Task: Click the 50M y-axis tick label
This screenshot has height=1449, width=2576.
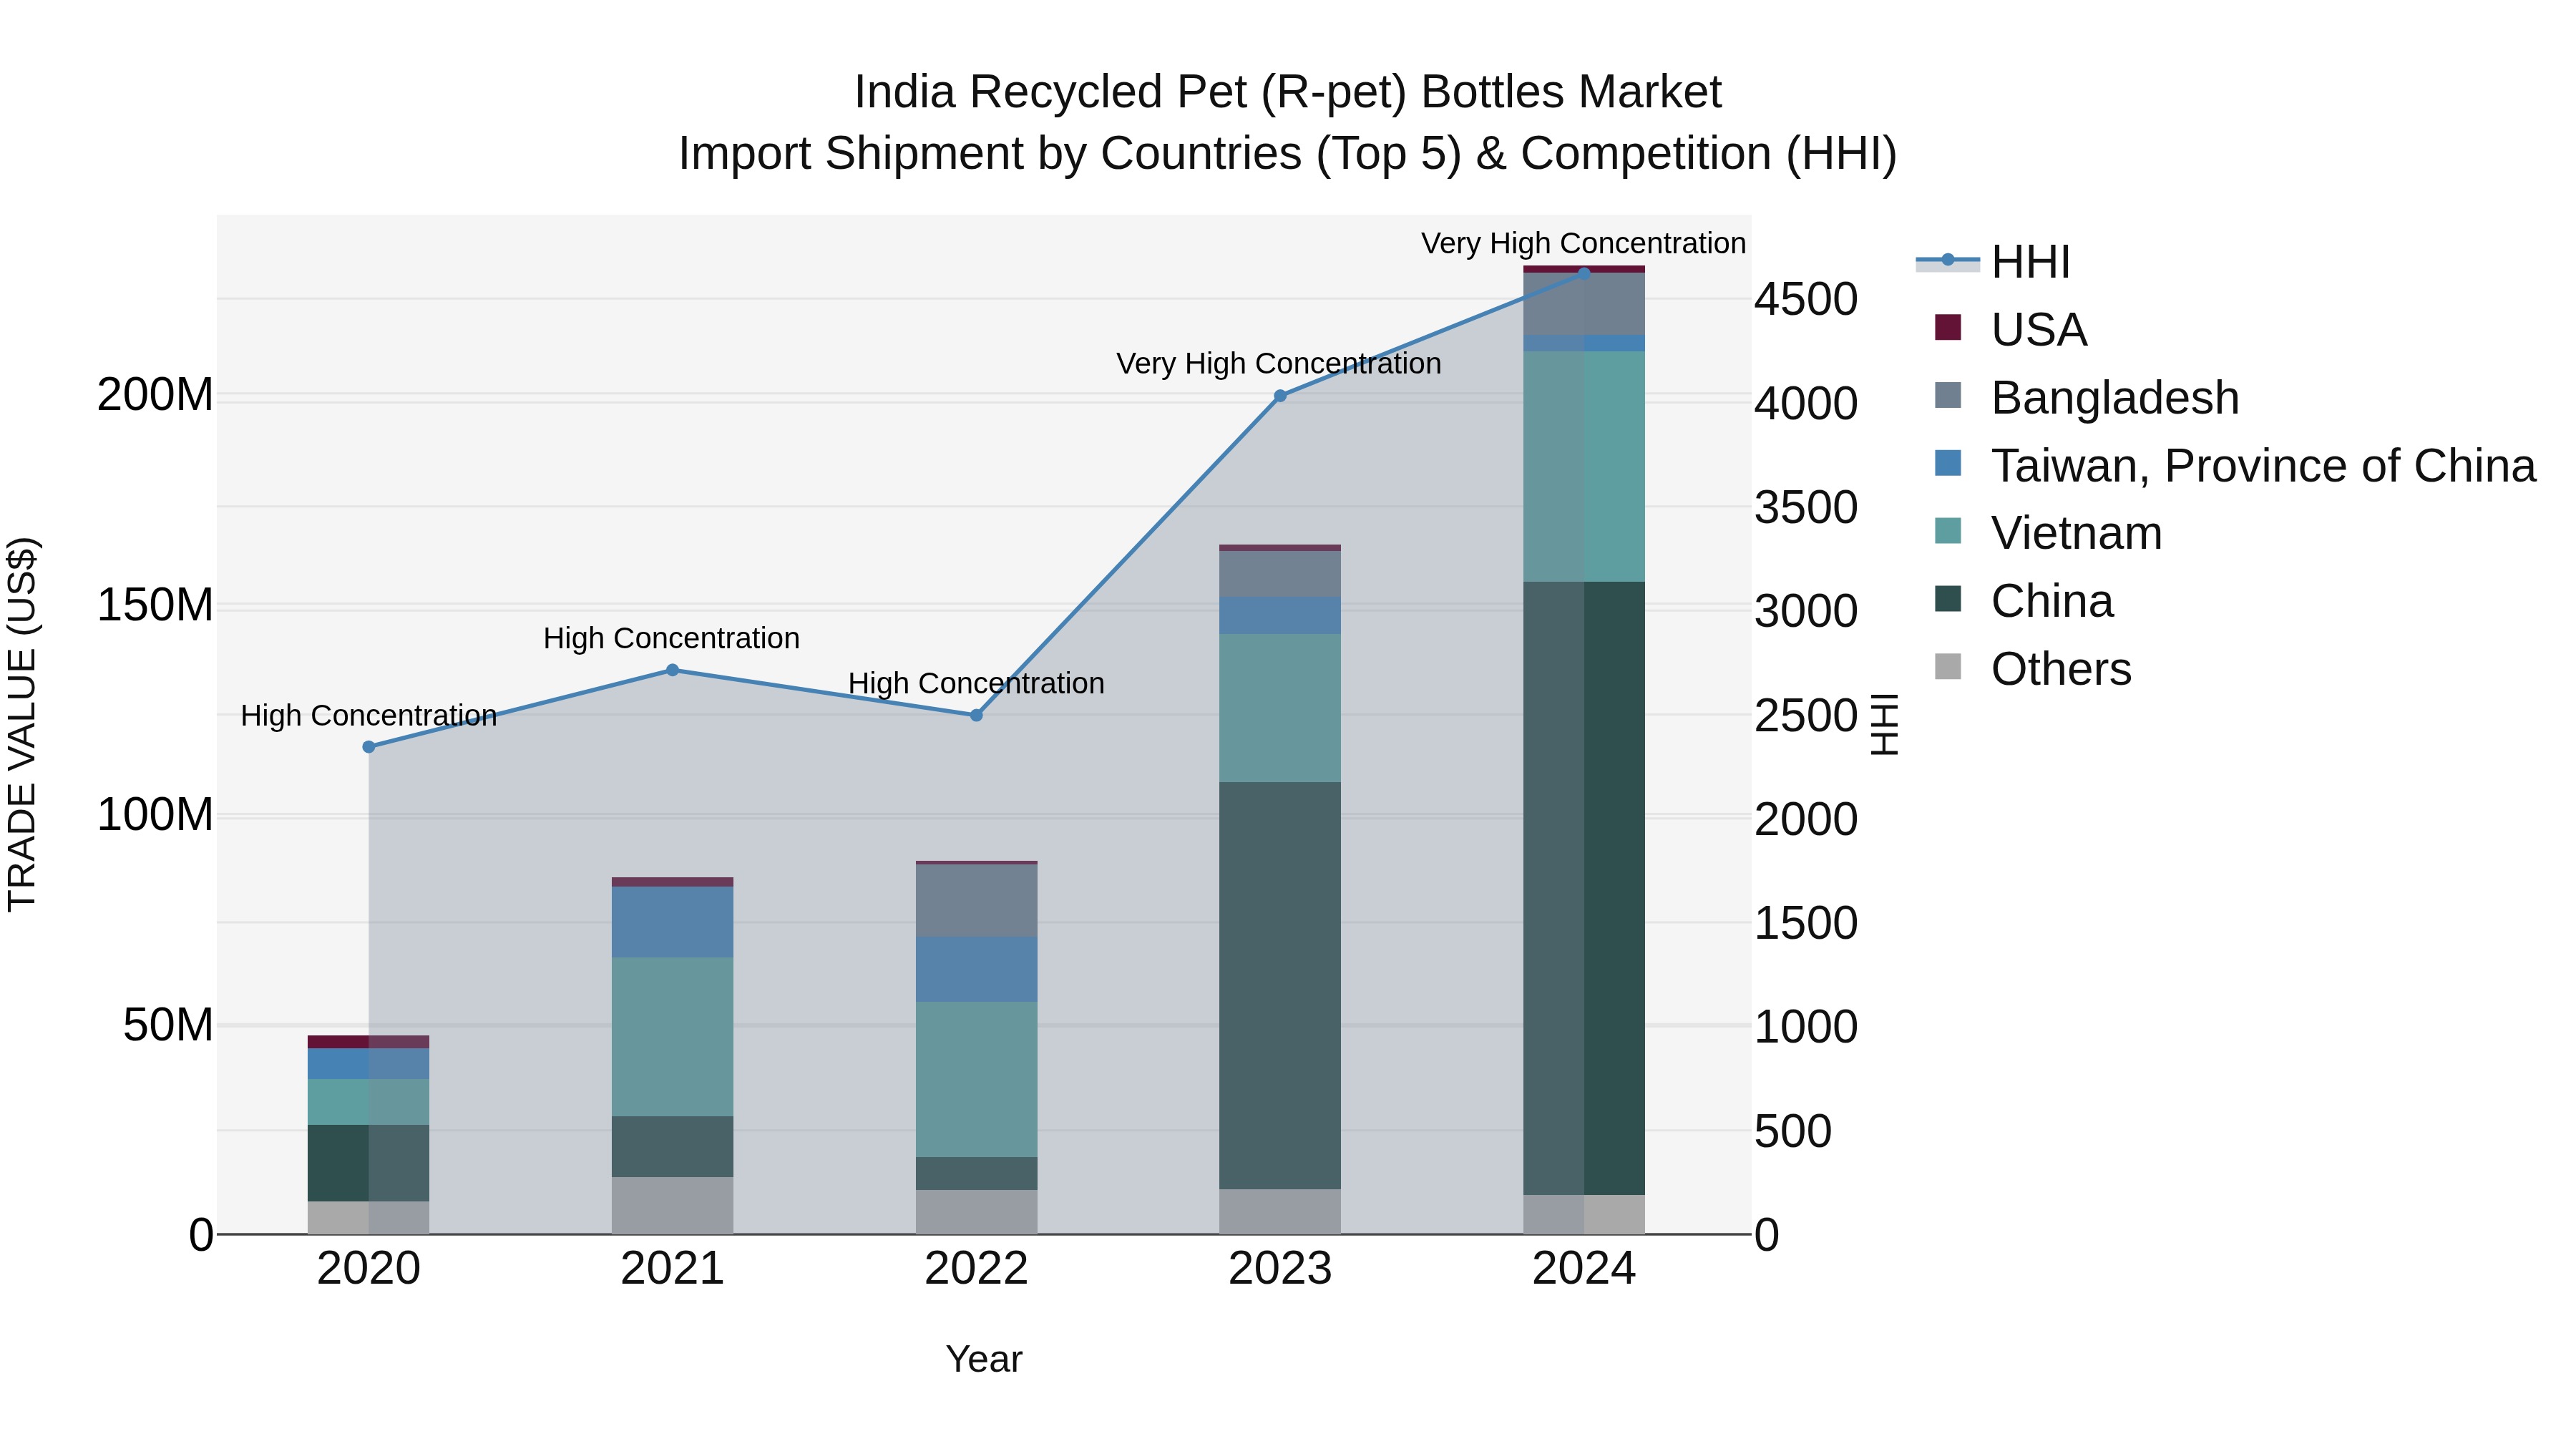Action: [168, 1026]
